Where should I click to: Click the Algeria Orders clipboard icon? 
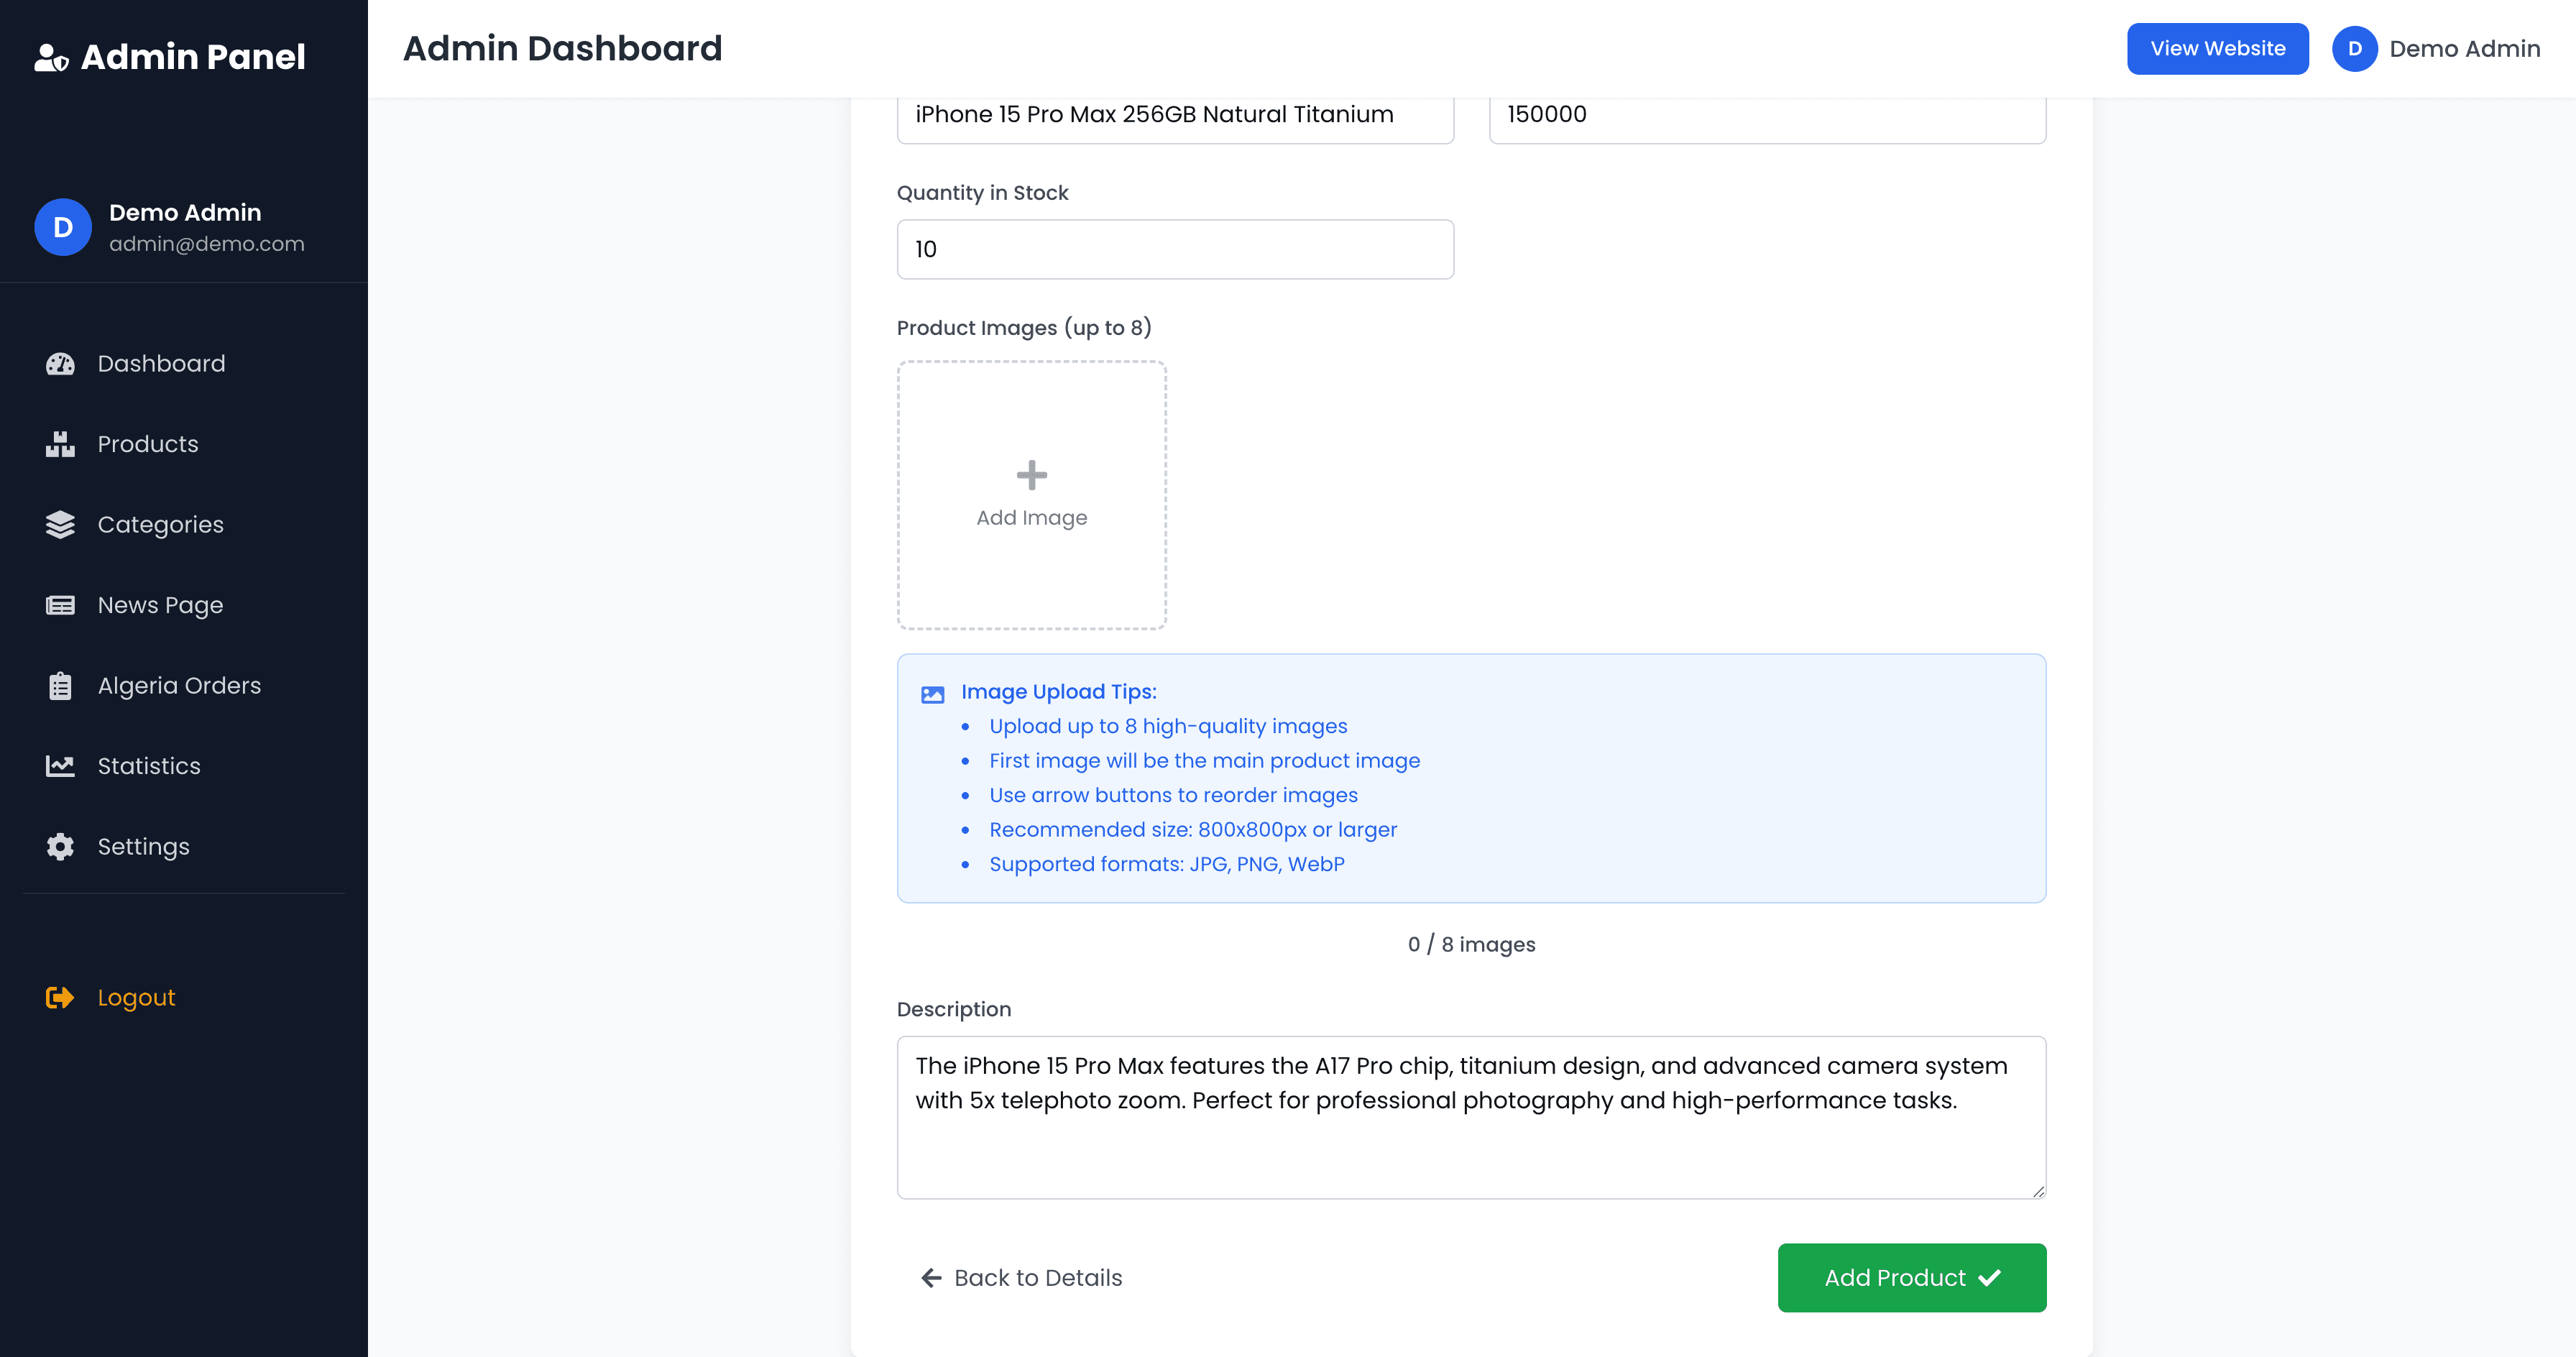click(x=60, y=686)
